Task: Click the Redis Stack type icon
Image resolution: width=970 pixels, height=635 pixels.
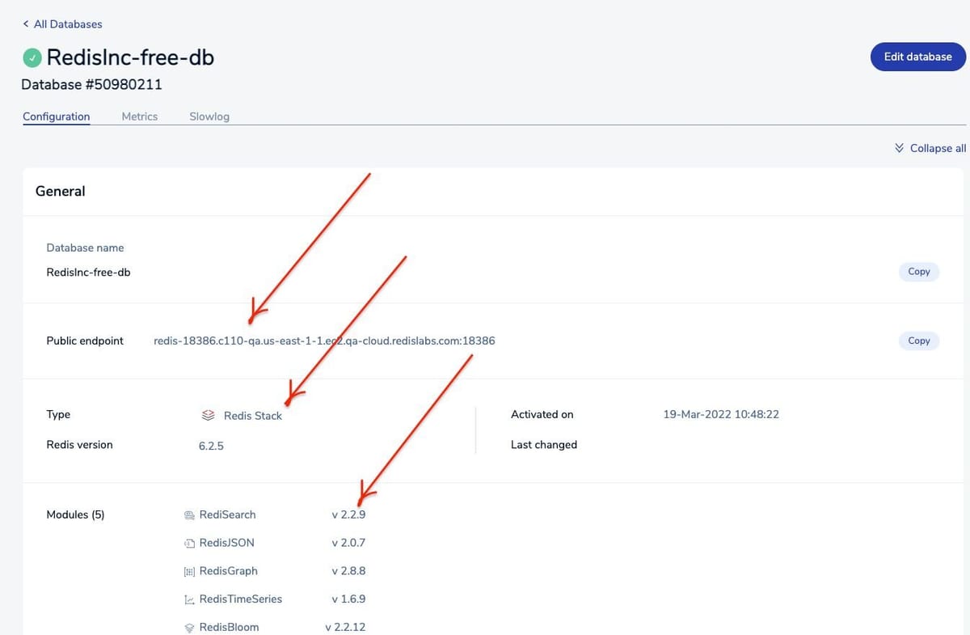Action: (209, 415)
